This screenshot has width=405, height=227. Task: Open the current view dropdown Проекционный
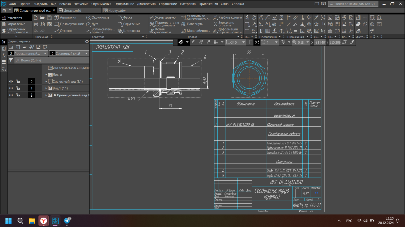coord(28,54)
